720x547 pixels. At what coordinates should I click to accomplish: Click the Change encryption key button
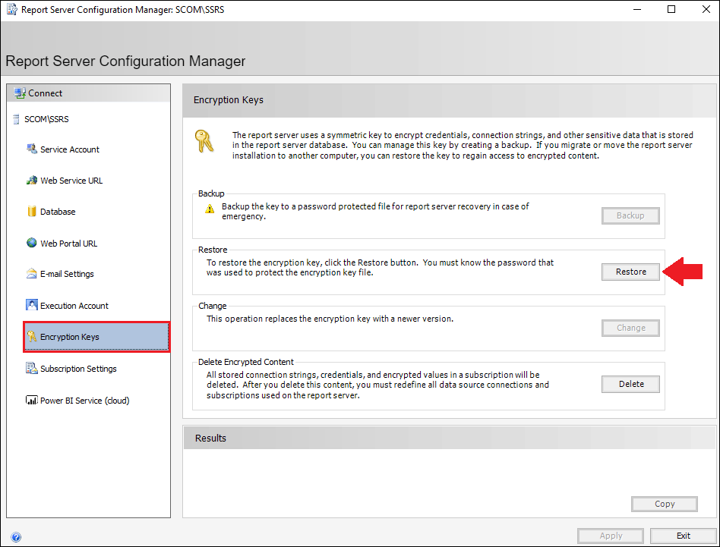[630, 328]
